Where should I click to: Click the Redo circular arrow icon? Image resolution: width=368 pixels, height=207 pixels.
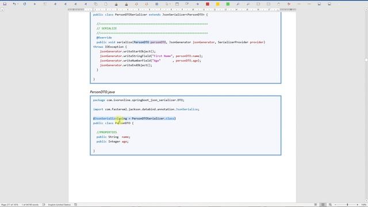[25, 4]
